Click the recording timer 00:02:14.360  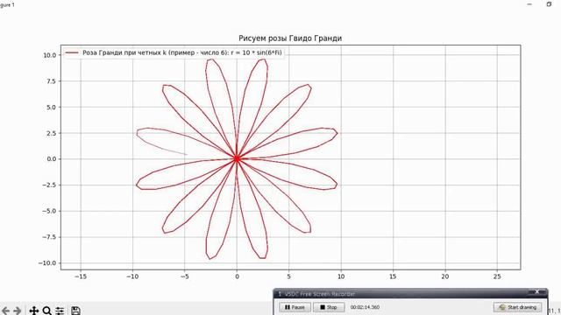click(365, 307)
